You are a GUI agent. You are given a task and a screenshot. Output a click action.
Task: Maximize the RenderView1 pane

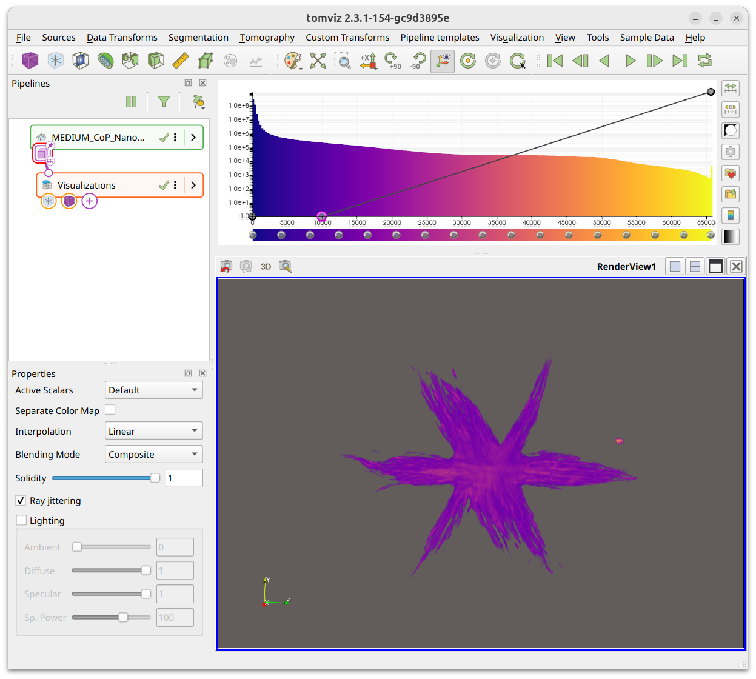click(x=716, y=266)
